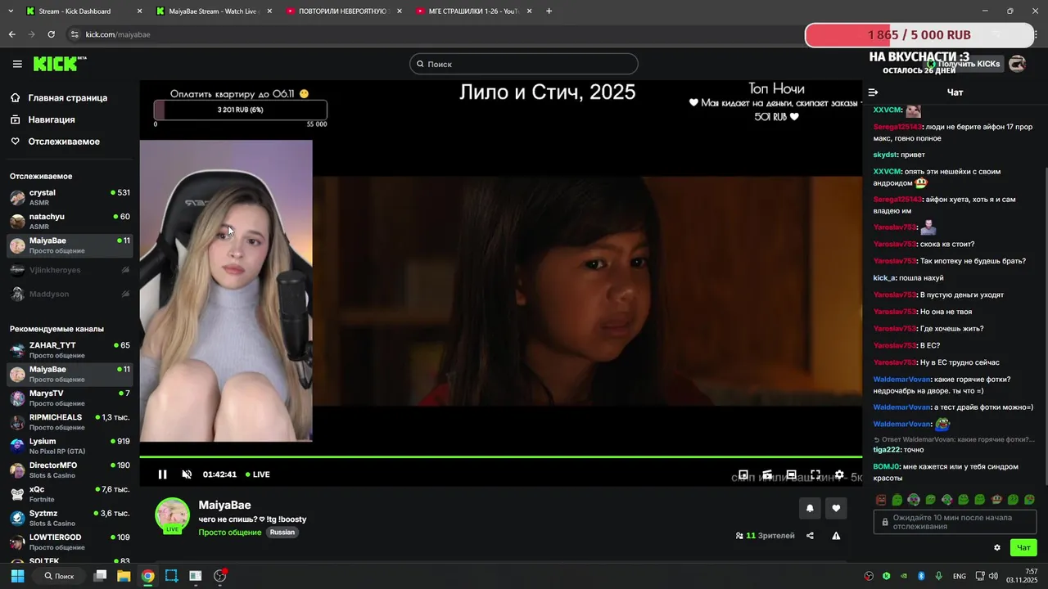This screenshot has height=589, width=1048.
Task: Switch to МГЕ СТРАШИЛКИ YouTube tab
Action: pos(472,11)
